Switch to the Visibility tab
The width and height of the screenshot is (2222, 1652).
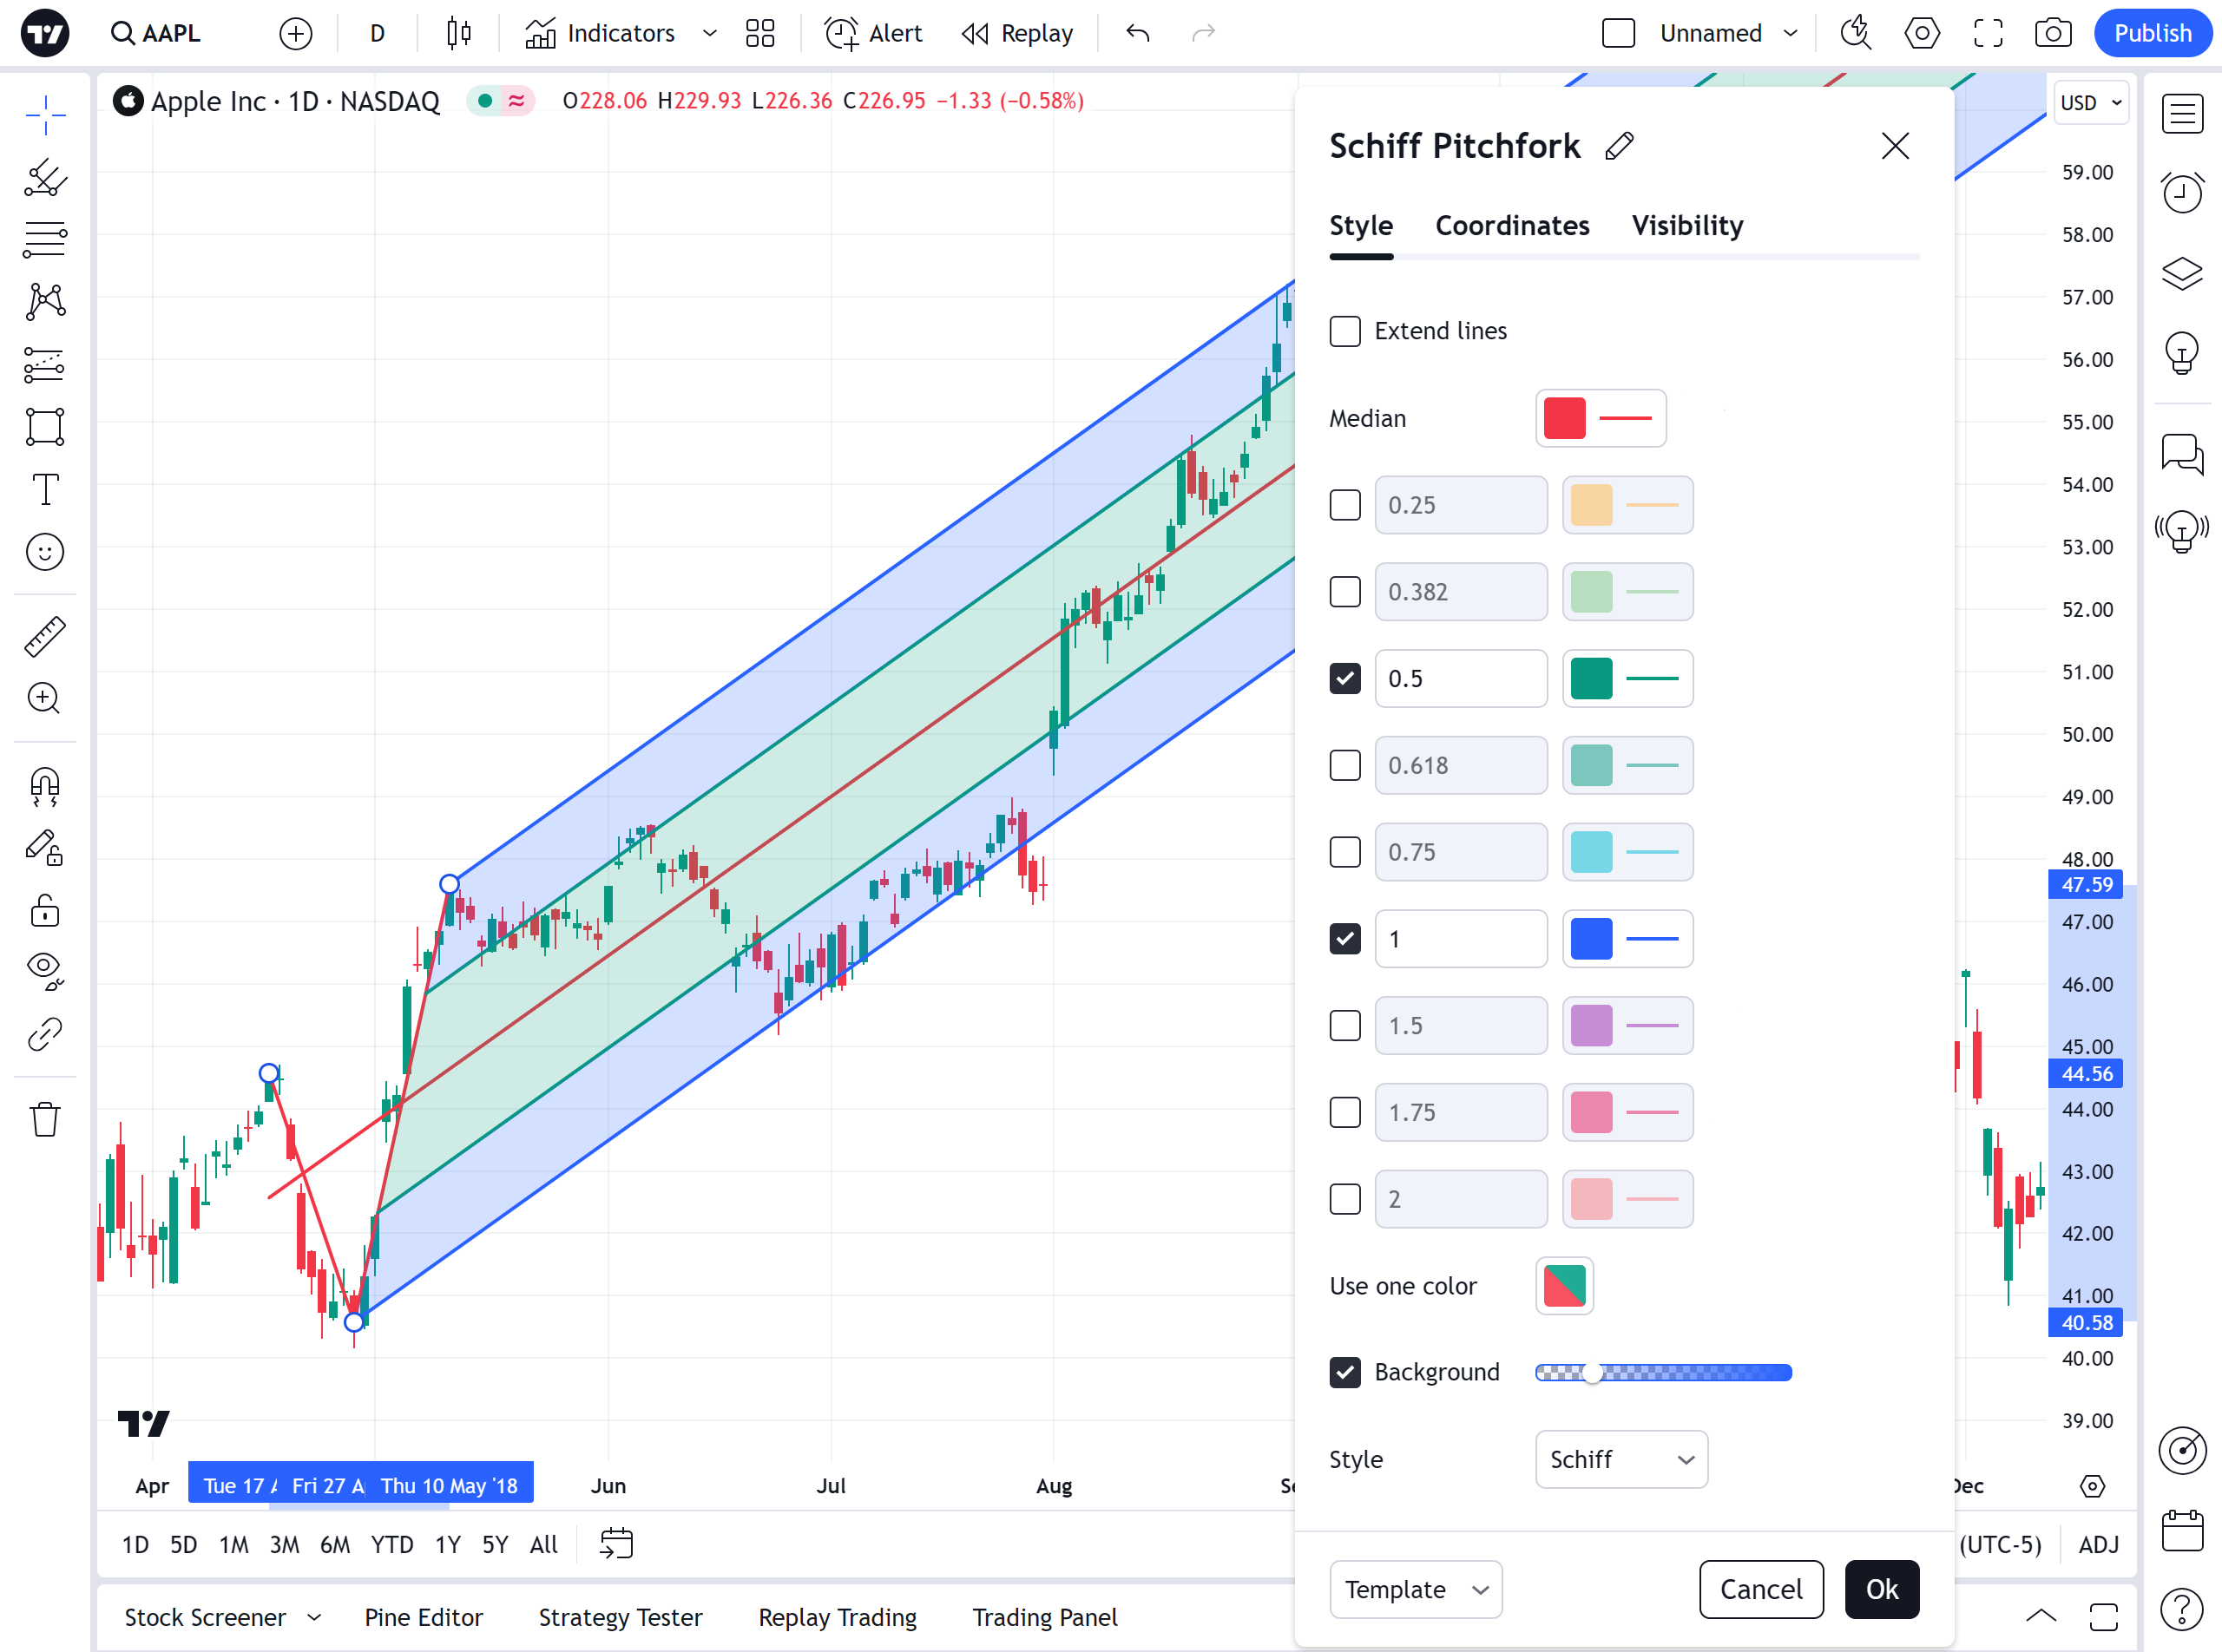(x=1686, y=226)
